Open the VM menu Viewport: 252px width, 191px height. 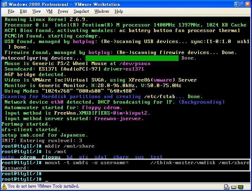point(49,11)
